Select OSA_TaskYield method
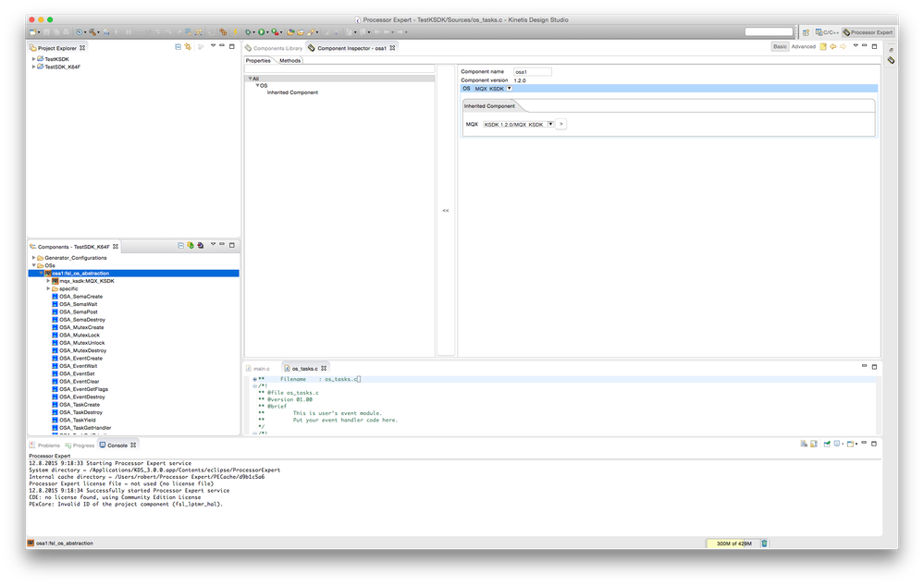Viewport: 924px width, 586px height. 77,420
